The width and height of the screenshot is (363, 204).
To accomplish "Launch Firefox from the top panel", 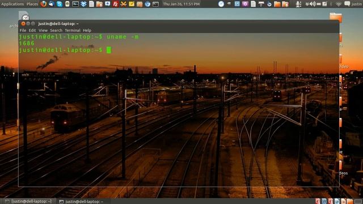I will [43, 4].
